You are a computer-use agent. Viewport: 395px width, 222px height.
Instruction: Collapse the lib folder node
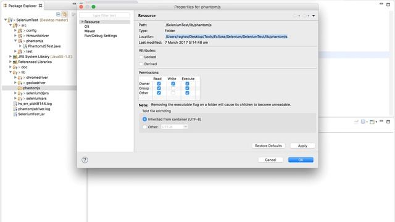[10, 72]
